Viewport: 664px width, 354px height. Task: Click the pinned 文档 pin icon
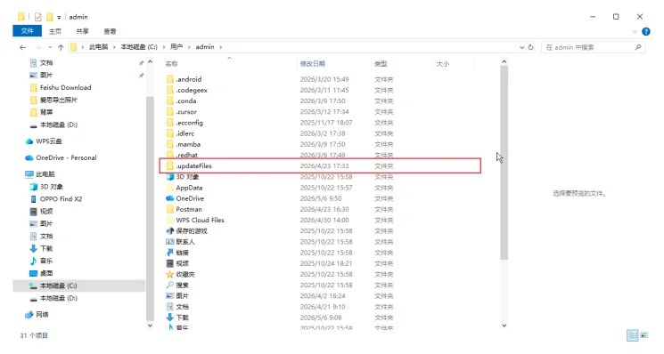pos(142,63)
